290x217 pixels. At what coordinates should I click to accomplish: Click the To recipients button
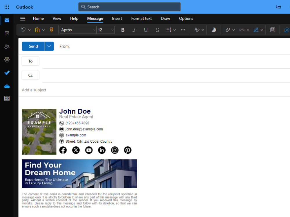click(30, 61)
